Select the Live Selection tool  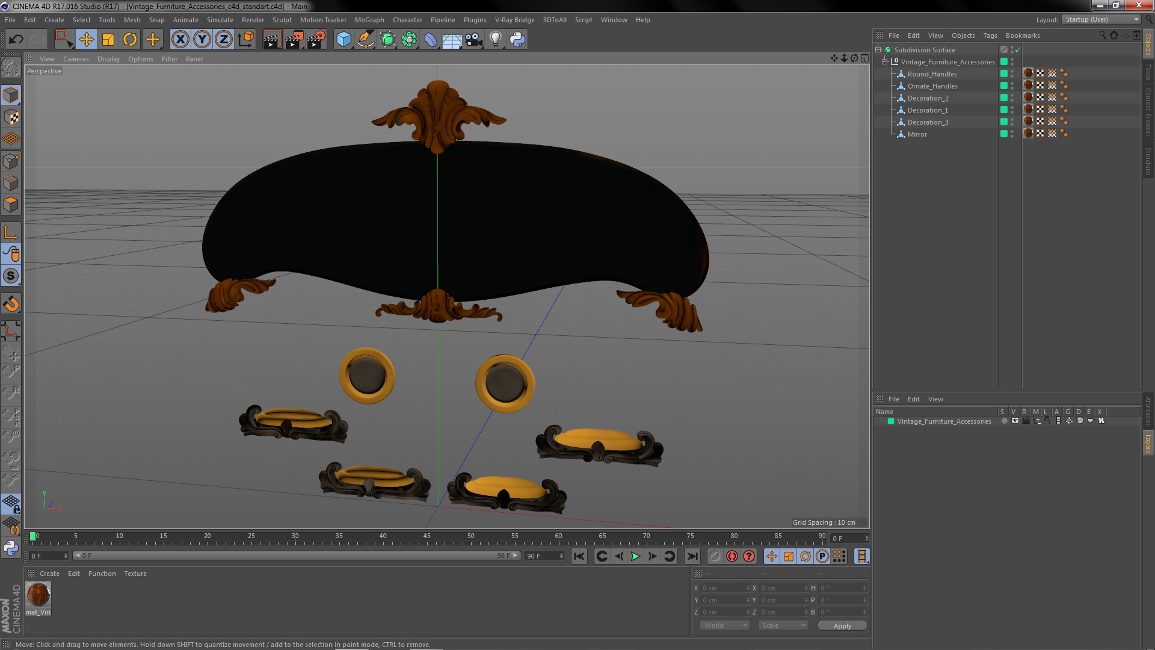[x=64, y=40]
